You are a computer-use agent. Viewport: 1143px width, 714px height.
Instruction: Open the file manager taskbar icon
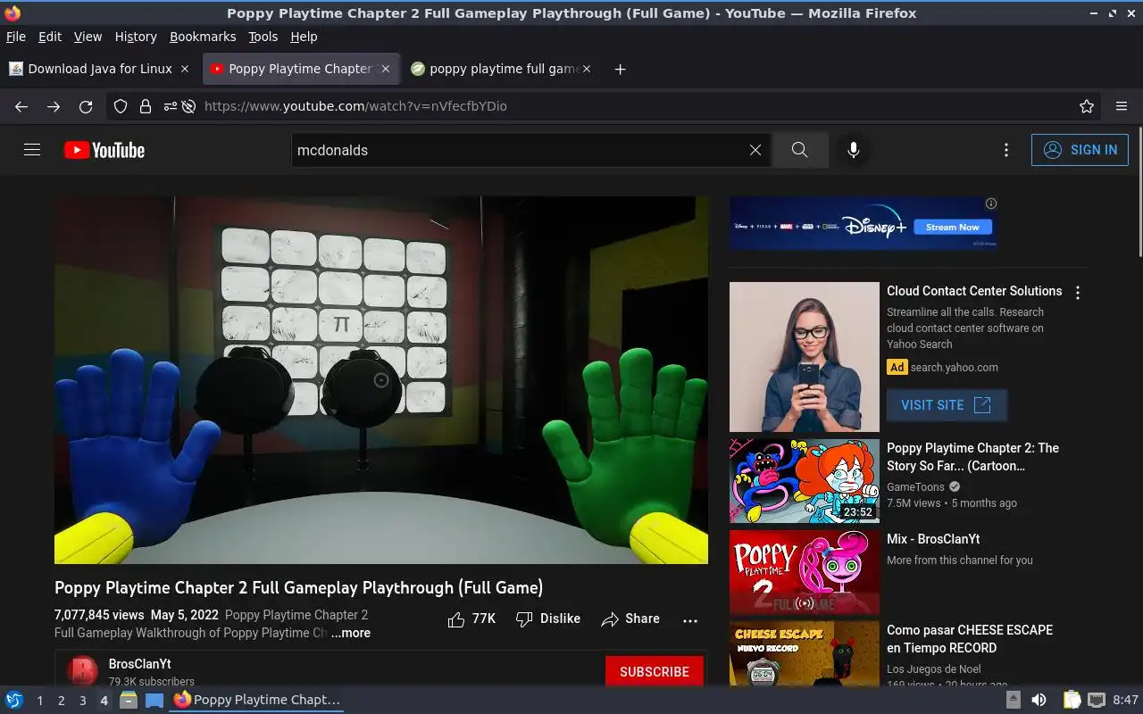[129, 700]
